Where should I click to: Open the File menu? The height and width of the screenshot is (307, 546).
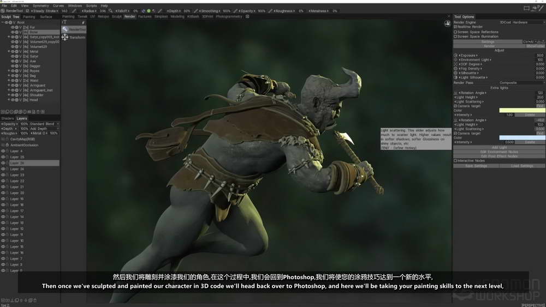[x=4, y=6]
